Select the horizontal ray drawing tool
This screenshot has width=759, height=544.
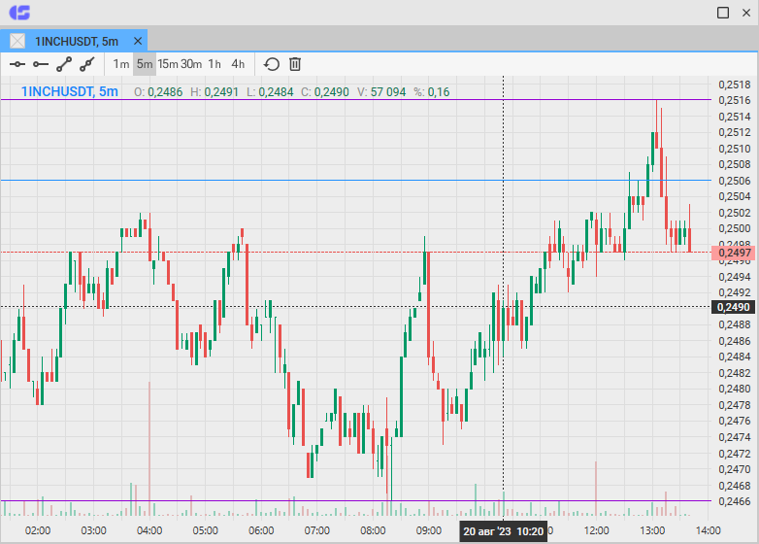[40, 64]
